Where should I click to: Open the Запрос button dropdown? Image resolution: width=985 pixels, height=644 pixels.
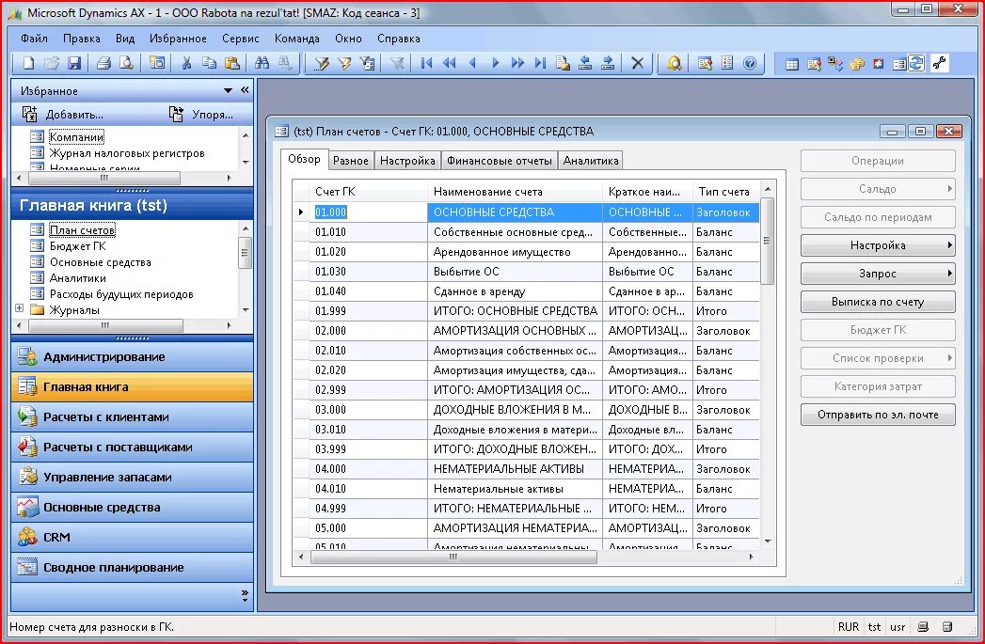click(x=878, y=274)
